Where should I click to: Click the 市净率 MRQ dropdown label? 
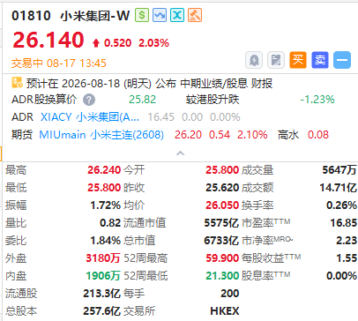click(x=267, y=241)
